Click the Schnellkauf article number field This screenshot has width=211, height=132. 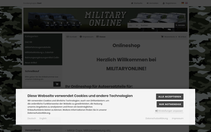(x=39, y=84)
